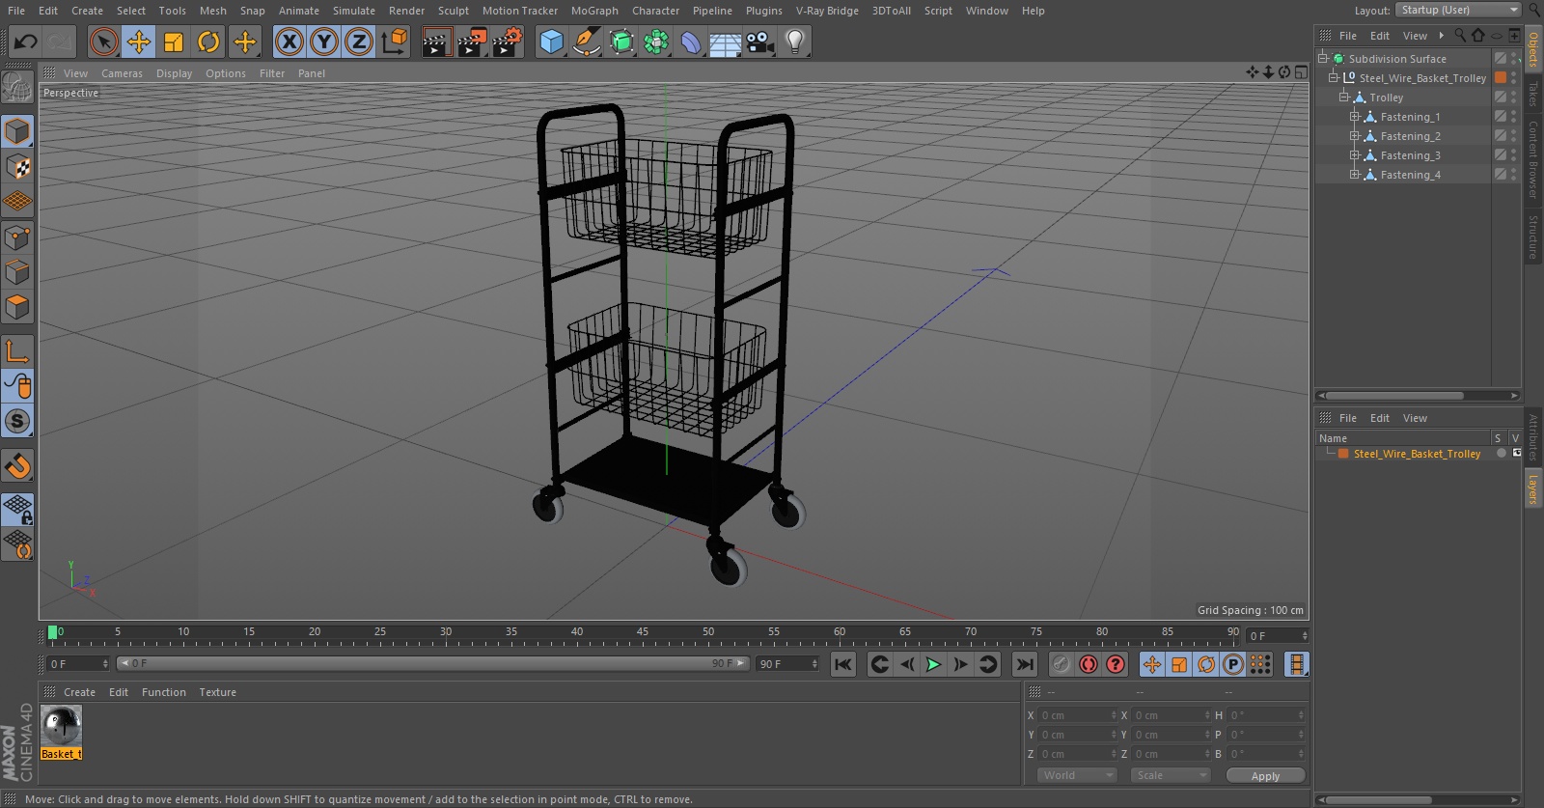Open material manager Texture menu
The width and height of the screenshot is (1544, 808).
[217, 692]
